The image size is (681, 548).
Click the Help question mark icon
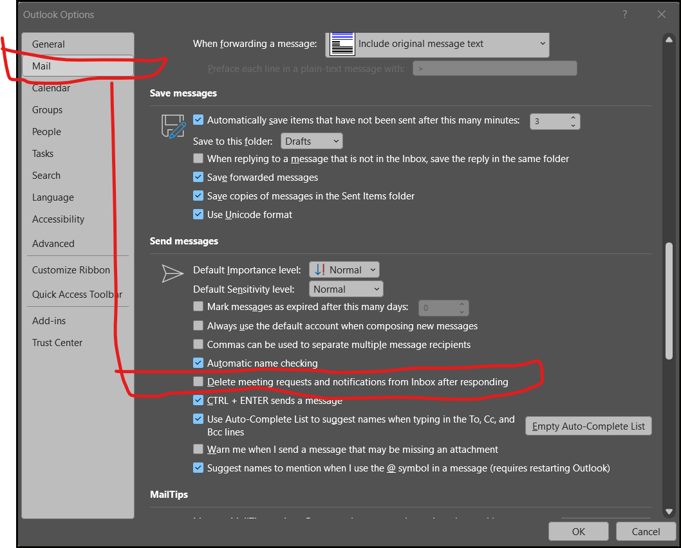[x=624, y=14]
